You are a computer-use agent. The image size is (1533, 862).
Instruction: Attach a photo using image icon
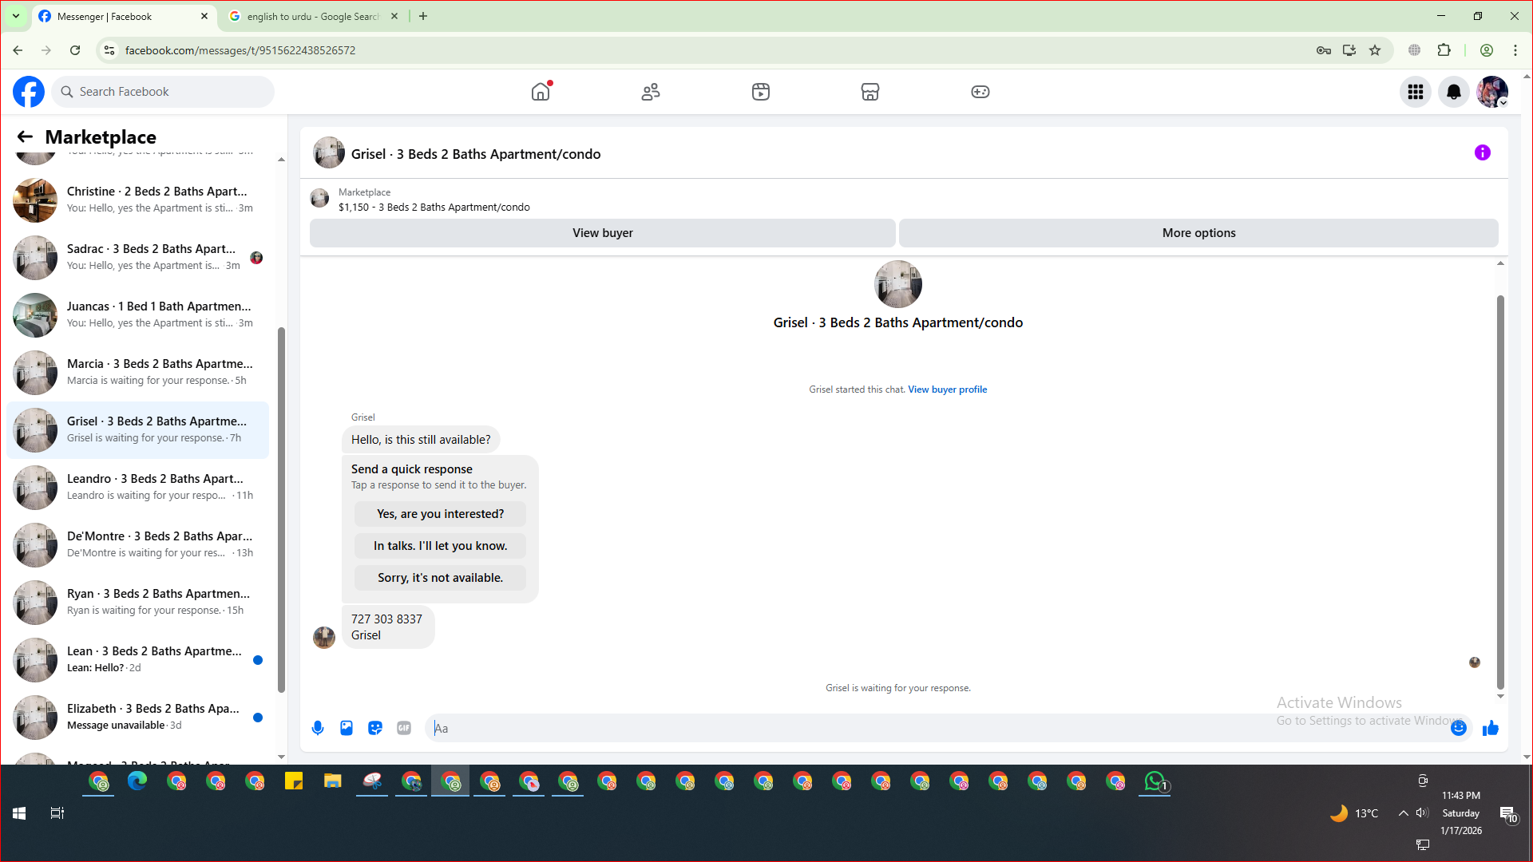click(x=347, y=728)
